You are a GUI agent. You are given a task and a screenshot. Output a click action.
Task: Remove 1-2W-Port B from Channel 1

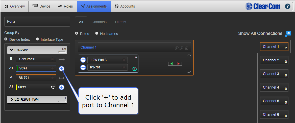(x=83, y=60)
